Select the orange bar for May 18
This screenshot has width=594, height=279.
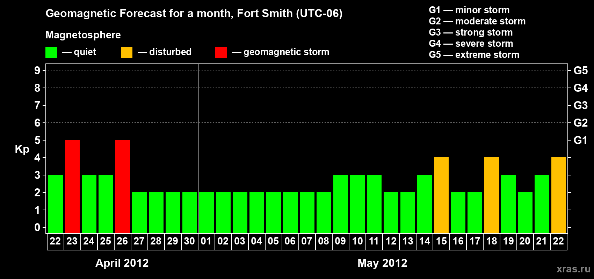coord(492,195)
